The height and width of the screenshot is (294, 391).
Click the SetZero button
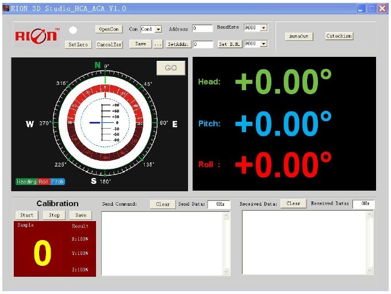point(78,45)
